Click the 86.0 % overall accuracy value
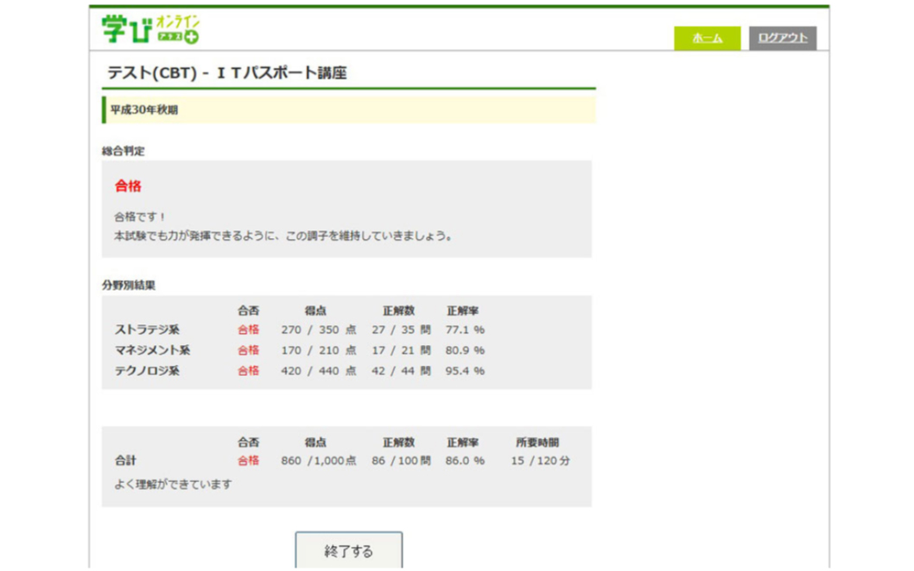This screenshot has width=914, height=571. coord(463,460)
